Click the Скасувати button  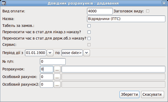tap(152, 94)
